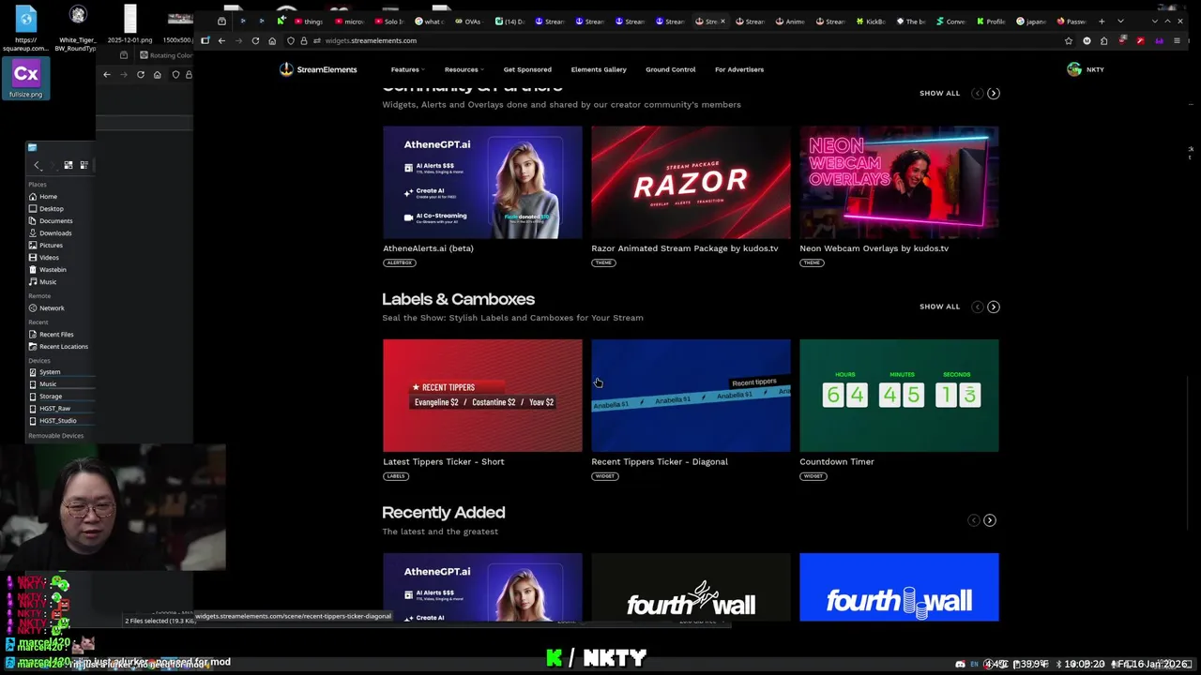Click the LABELS tag under Latest Tippers Ticker
1201x675 pixels.
[x=395, y=476]
